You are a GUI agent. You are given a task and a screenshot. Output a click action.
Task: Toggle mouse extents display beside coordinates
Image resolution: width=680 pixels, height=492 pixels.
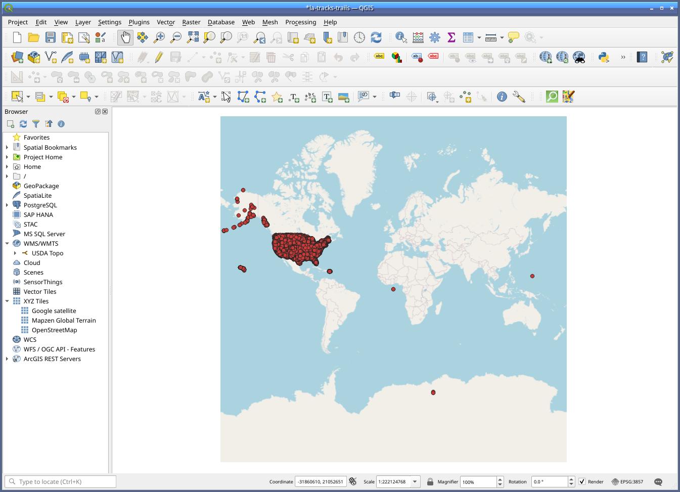pyautogui.click(x=353, y=481)
